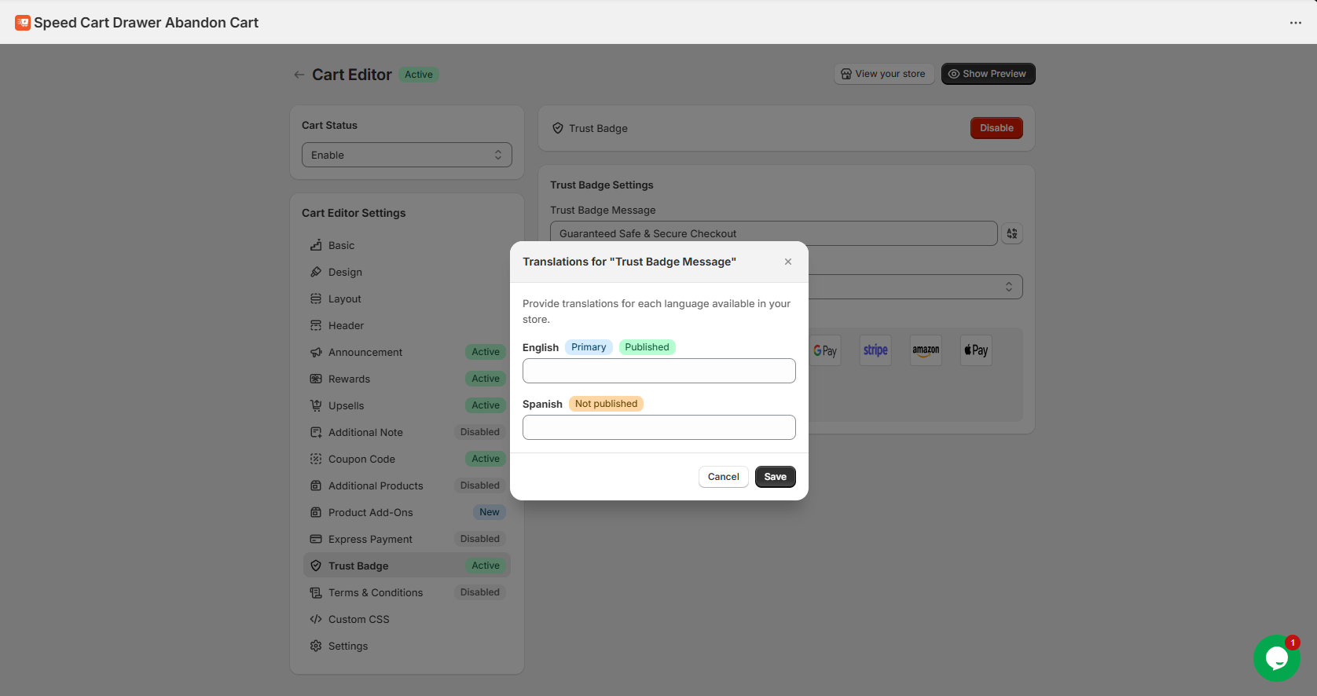This screenshot has width=1317, height=696.
Task: Select the Amazon payment badge
Action: (926, 350)
